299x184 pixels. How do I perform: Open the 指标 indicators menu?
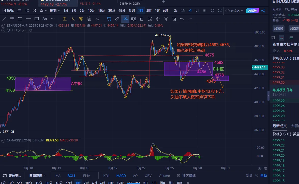pos(8,10)
